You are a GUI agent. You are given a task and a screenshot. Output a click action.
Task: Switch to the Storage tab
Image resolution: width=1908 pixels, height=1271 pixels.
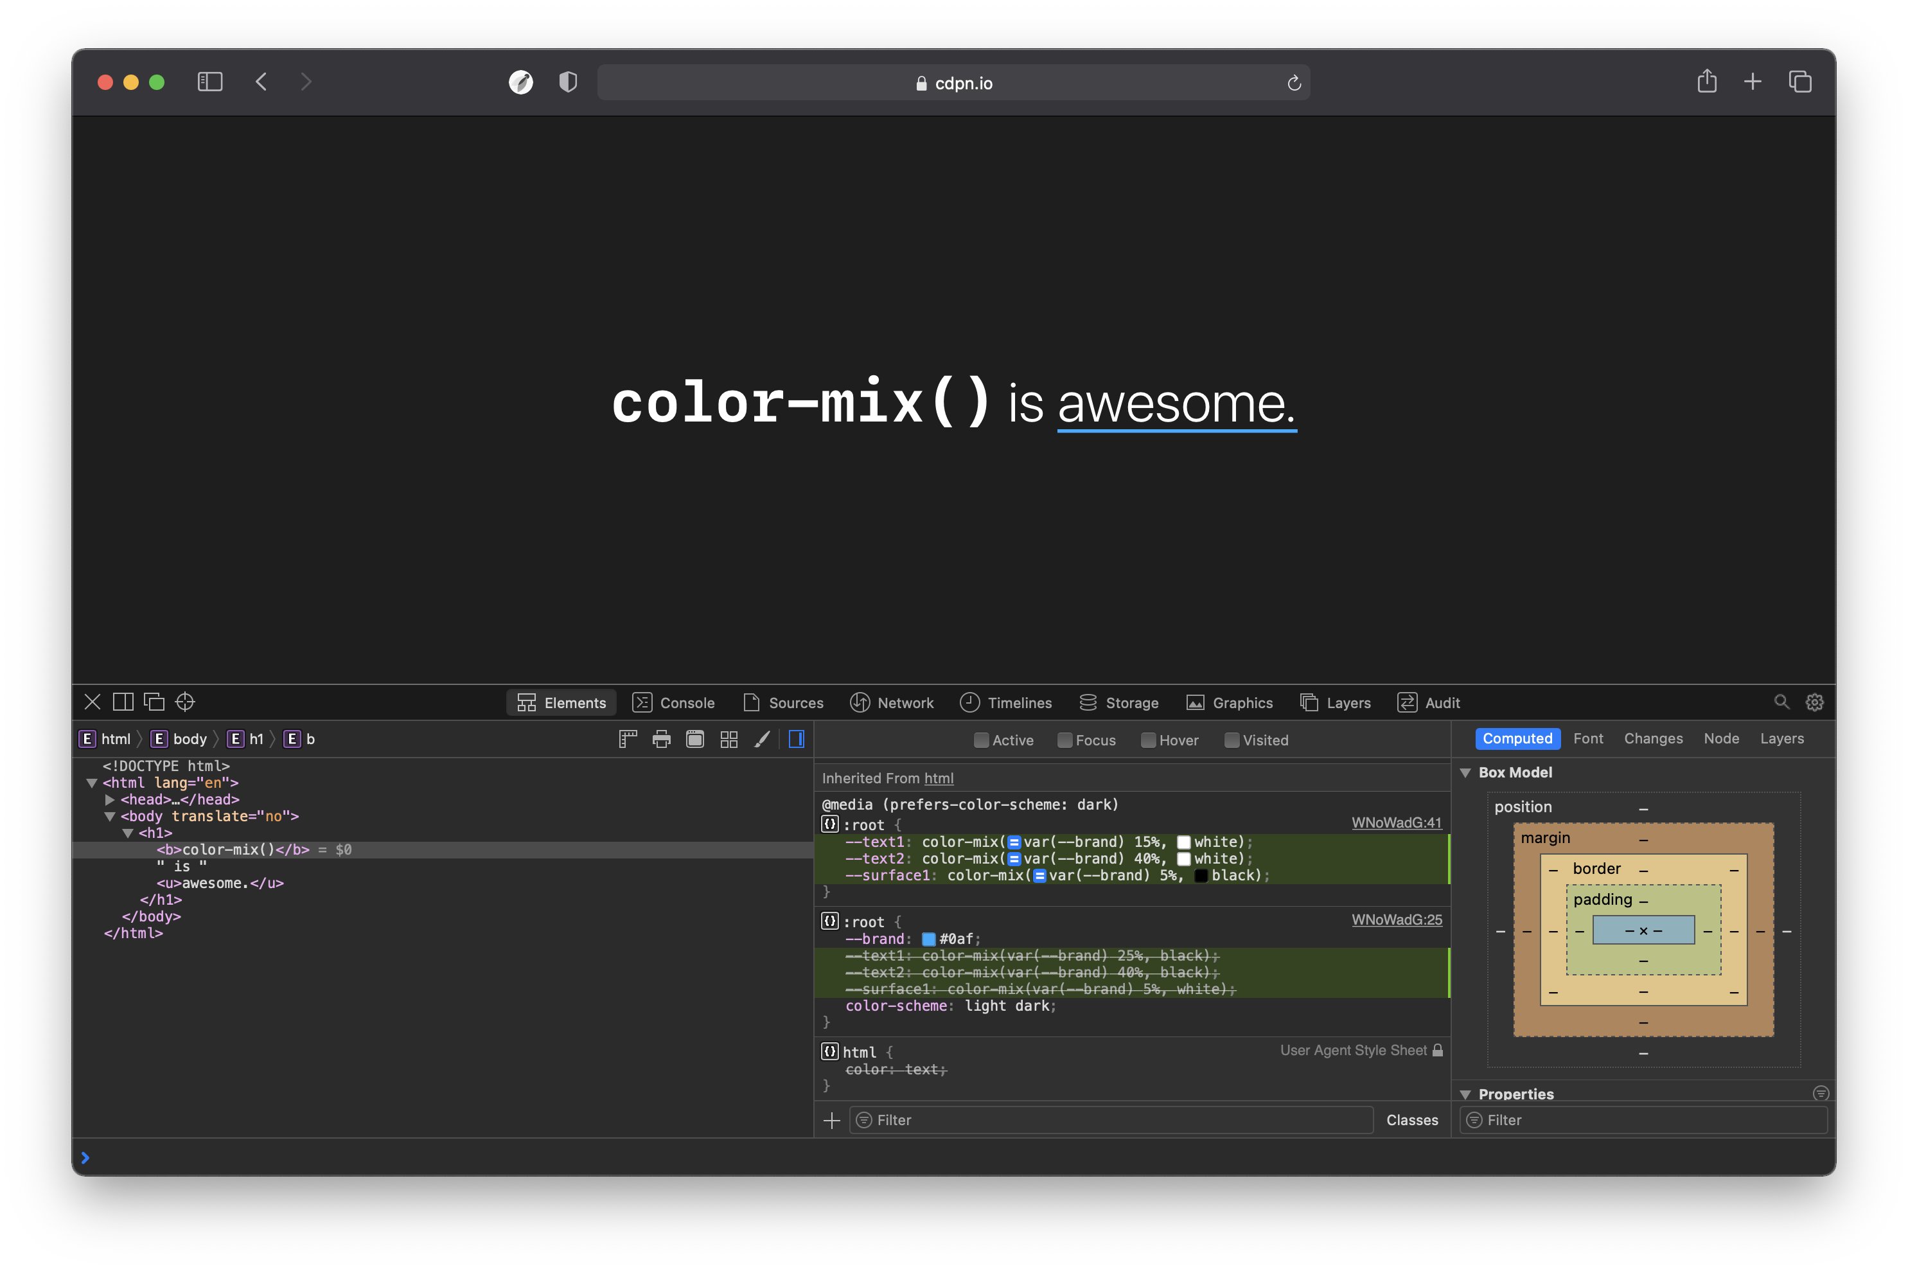(x=1119, y=703)
